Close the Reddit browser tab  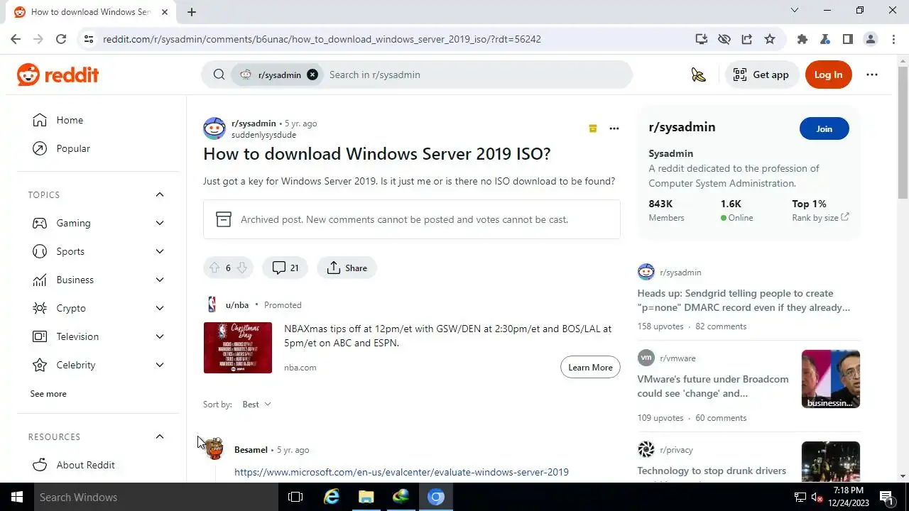pos(165,12)
